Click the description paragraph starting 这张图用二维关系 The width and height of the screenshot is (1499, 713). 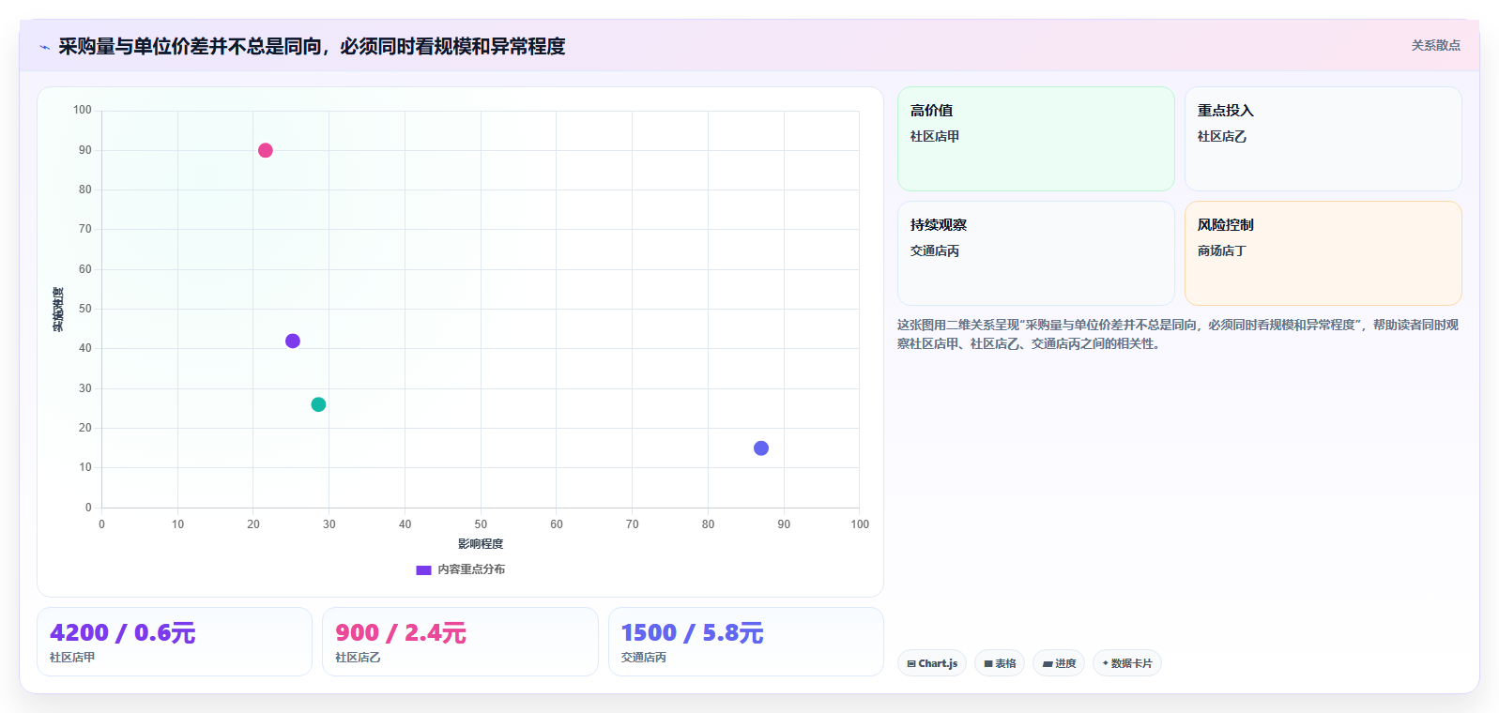1178,334
